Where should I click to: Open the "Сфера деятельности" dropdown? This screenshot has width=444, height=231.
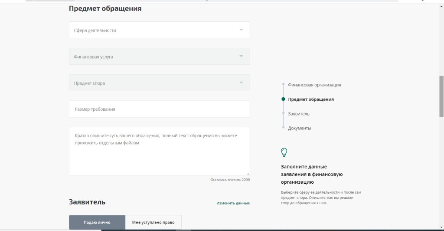click(x=159, y=30)
